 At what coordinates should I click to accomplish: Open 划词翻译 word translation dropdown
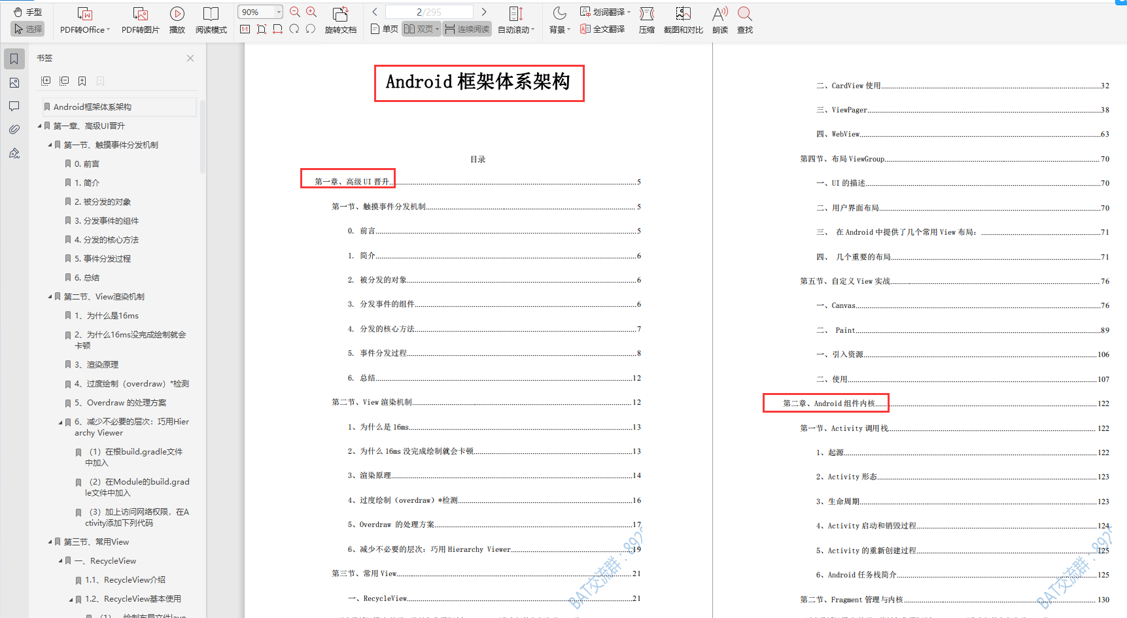tap(605, 12)
